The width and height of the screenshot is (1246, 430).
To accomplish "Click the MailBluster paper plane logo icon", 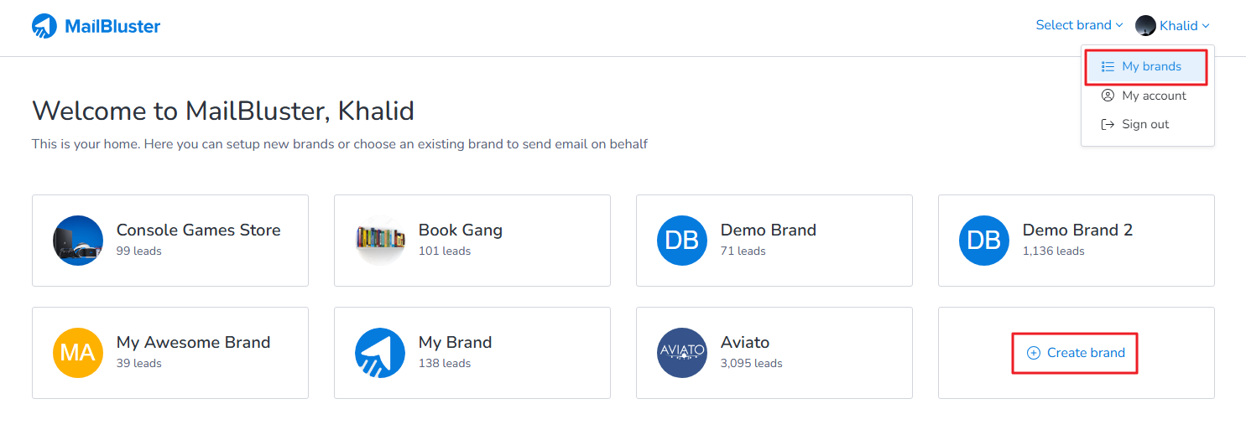I will 44,26.
